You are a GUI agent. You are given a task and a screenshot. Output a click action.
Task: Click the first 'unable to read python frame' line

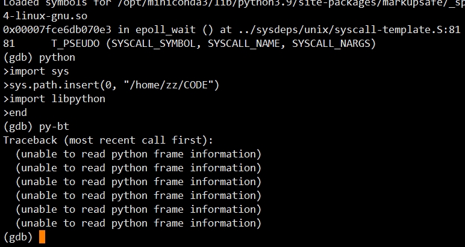(x=139, y=154)
